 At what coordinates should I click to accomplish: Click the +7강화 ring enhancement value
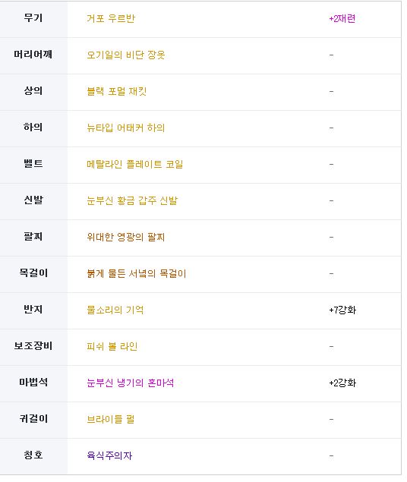(342, 310)
